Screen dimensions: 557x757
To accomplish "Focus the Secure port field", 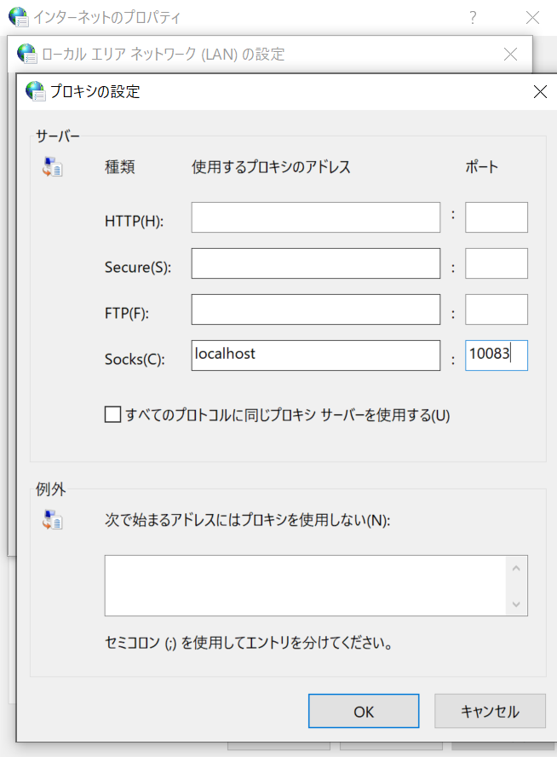I will [497, 263].
